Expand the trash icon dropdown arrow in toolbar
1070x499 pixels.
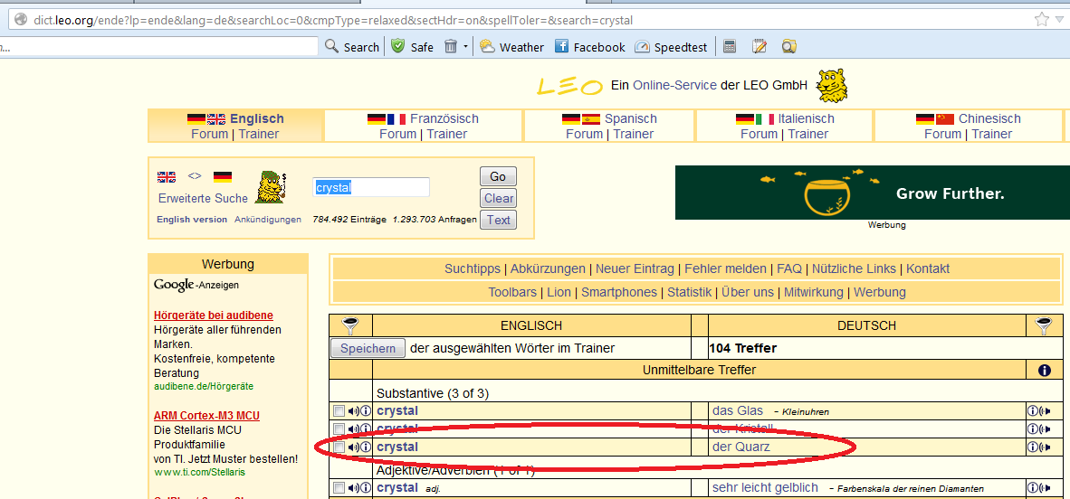(x=465, y=47)
